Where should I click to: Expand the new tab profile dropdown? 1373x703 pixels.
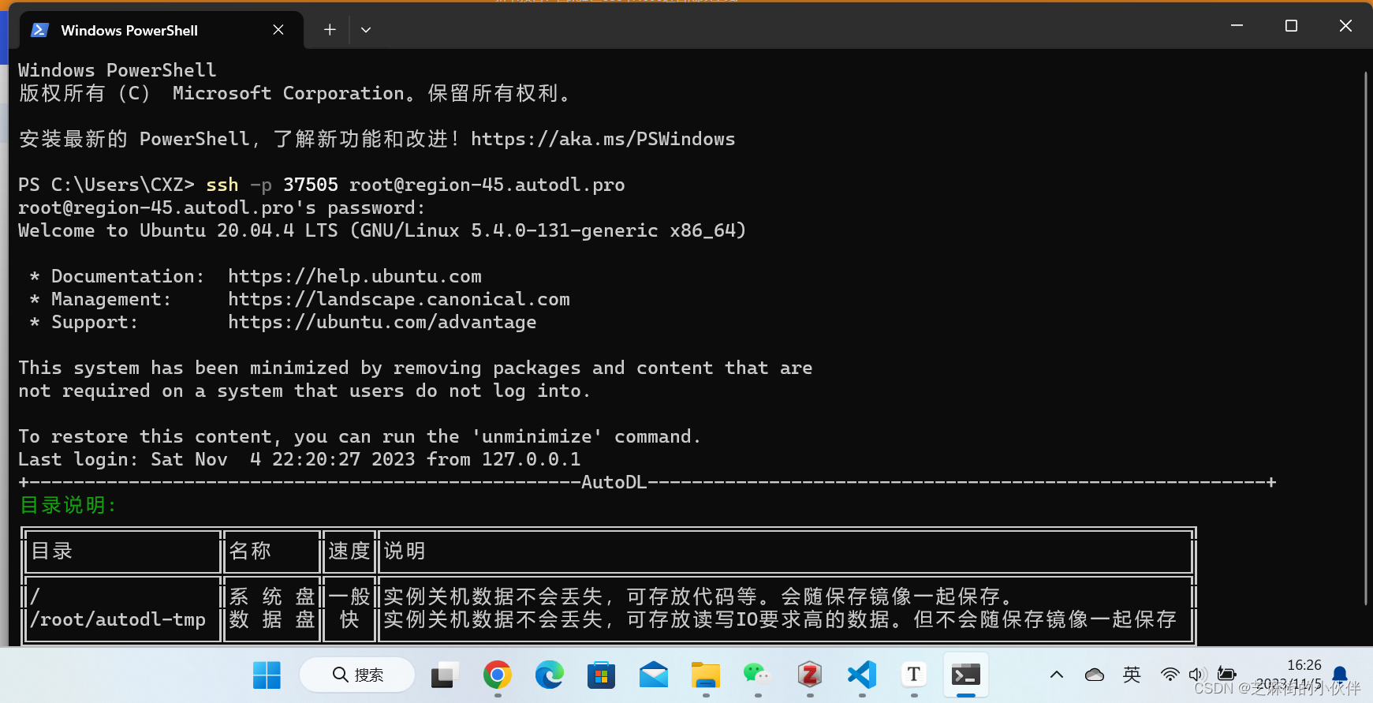point(366,30)
